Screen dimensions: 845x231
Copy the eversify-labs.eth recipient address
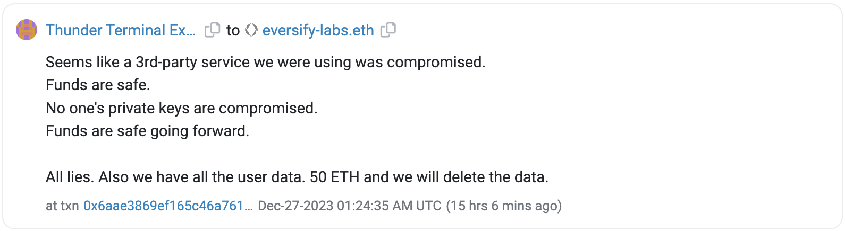click(x=388, y=30)
